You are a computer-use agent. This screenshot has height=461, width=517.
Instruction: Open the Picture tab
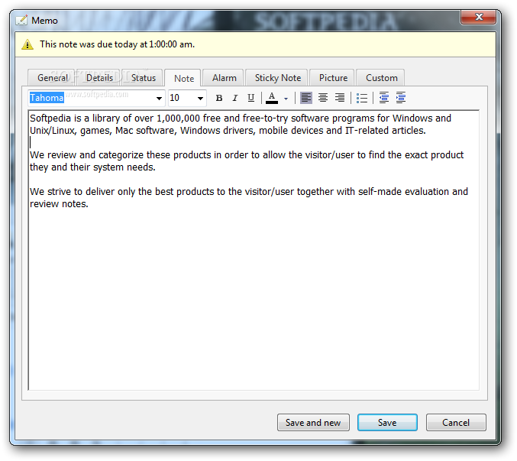pos(333,78)
